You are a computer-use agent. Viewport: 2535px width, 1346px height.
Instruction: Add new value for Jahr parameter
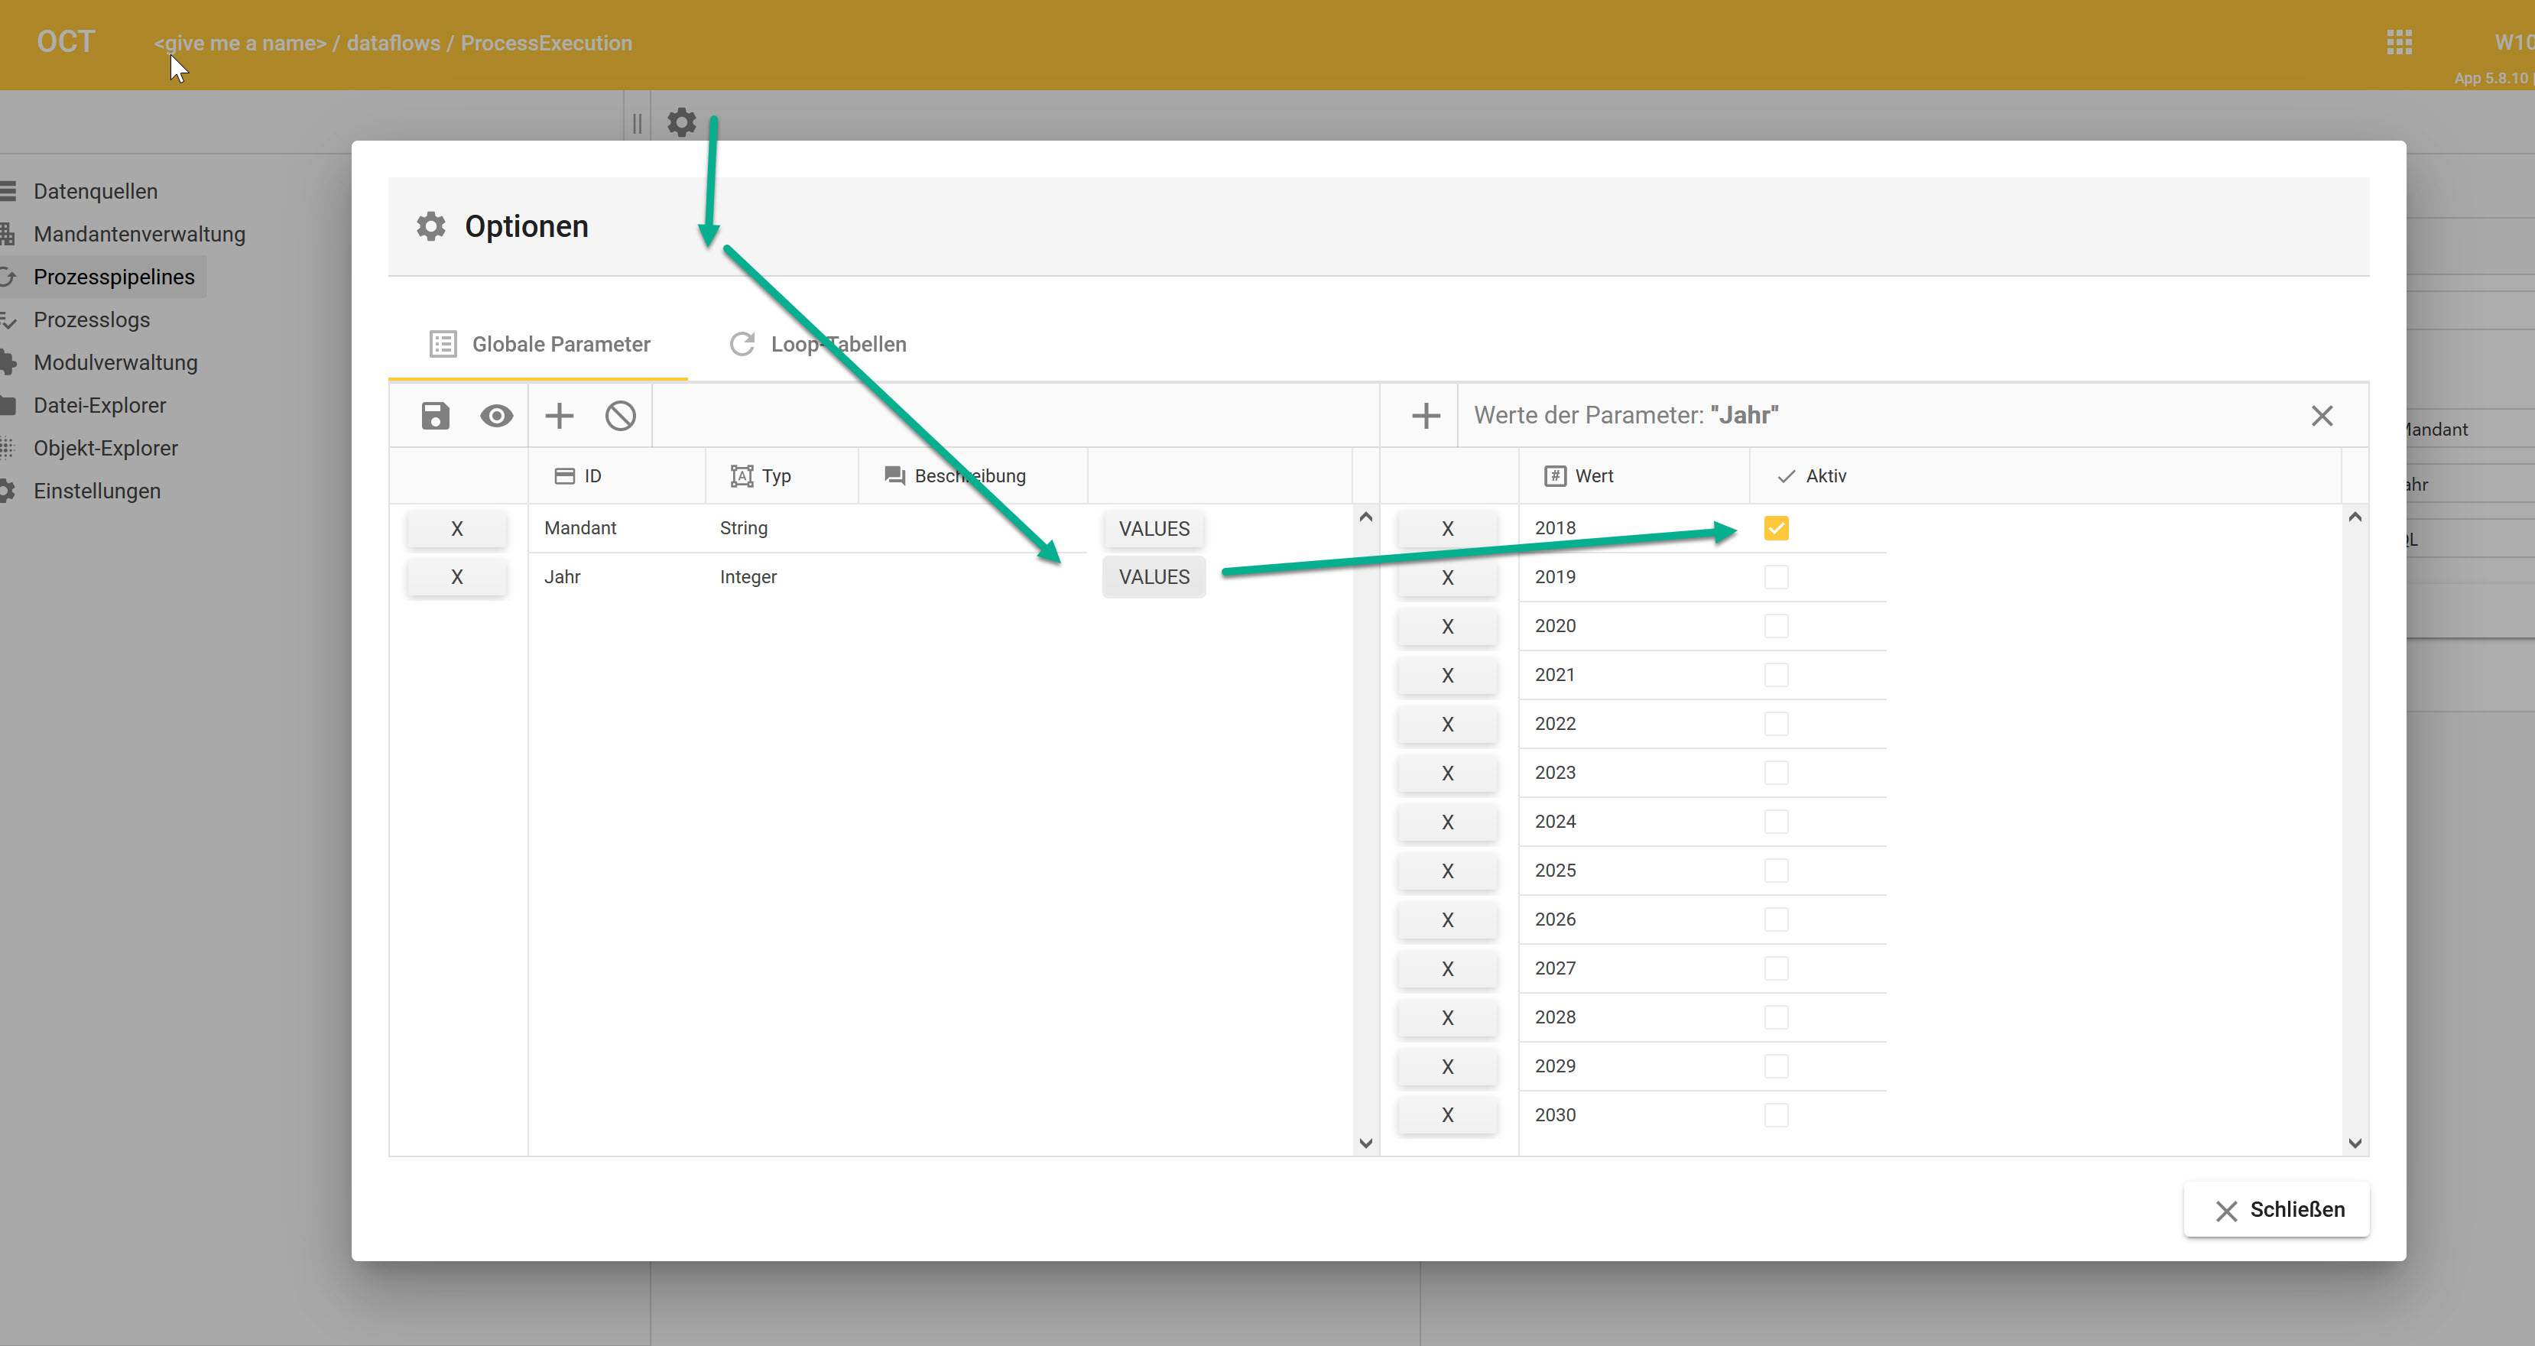click(1425, 417)
